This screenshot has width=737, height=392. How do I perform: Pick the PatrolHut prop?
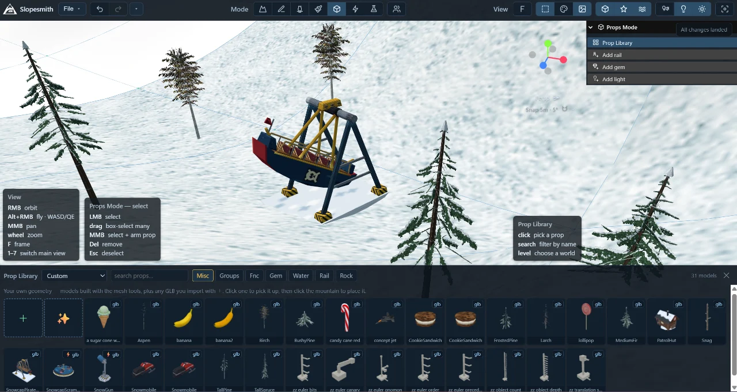click(667, 321)
